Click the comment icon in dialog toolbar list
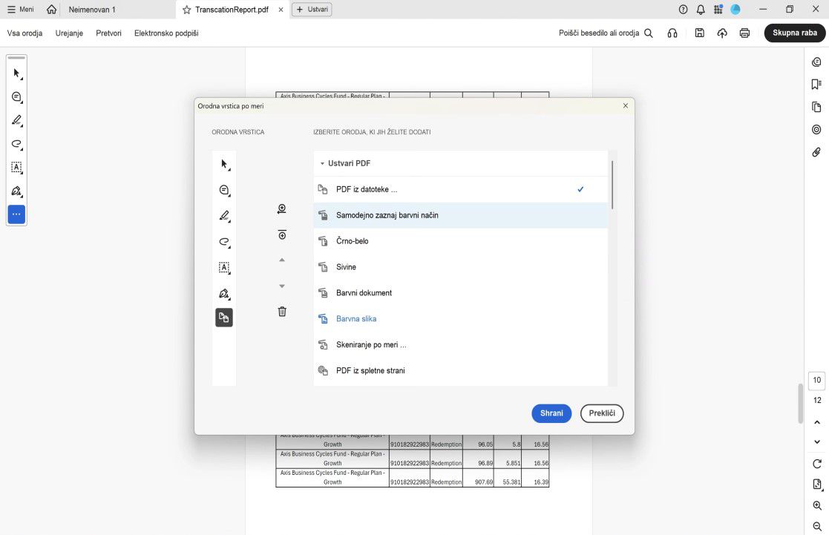829x535 pixels. [224, 190]
